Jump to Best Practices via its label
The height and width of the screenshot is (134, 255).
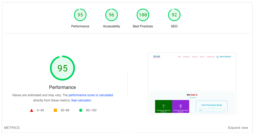click(x=143, y=26)
